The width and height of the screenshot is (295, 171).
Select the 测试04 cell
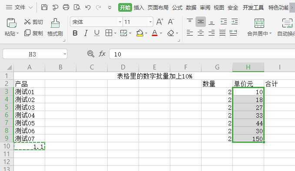click(30, 115)
